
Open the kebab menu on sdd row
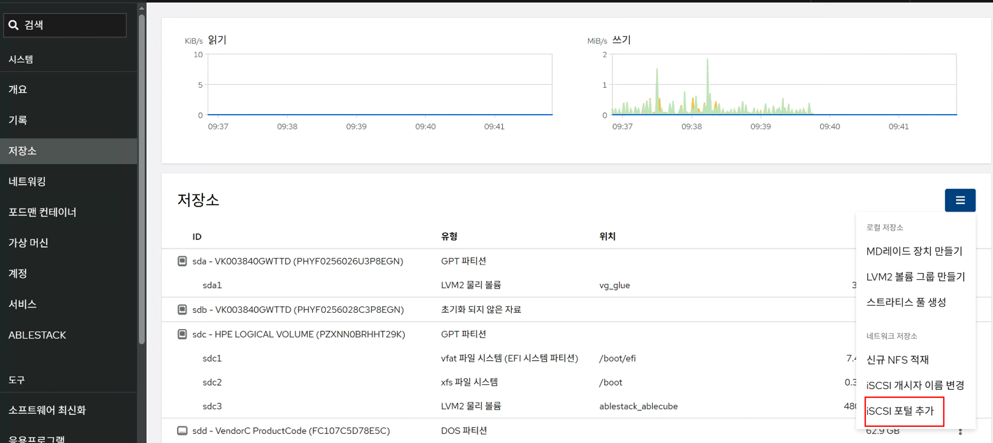coord(960,432)
